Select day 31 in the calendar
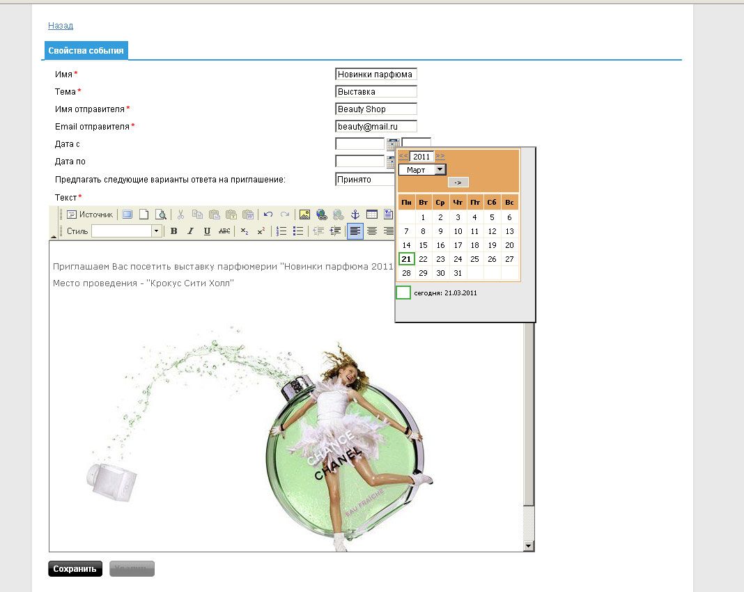The image size is (744, 592). point(458,273)
